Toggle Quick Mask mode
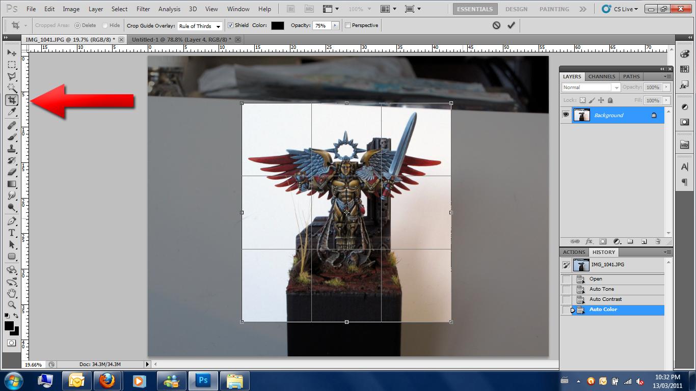Viewport: 696px width, 391px height. point(11,343)
